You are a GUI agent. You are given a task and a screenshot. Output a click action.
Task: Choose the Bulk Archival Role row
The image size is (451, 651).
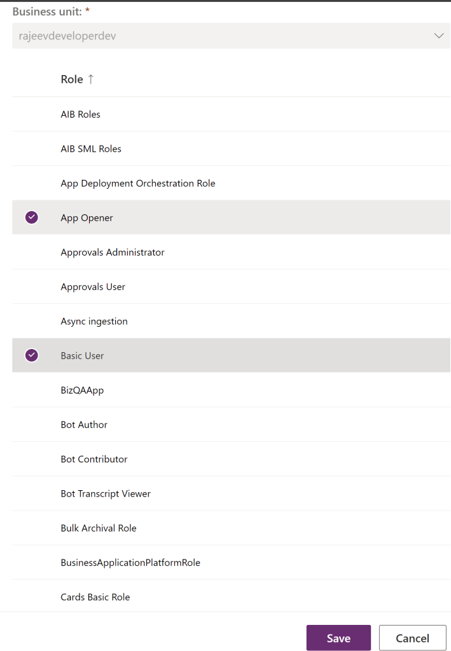[99, 528]
